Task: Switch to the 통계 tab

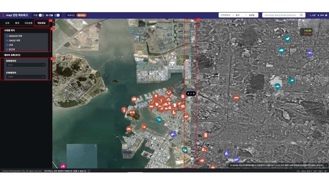Action: (17, 23)
